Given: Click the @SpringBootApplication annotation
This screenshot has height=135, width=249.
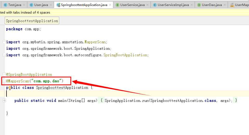Looking at the screenshot, I should coord(29,75).
